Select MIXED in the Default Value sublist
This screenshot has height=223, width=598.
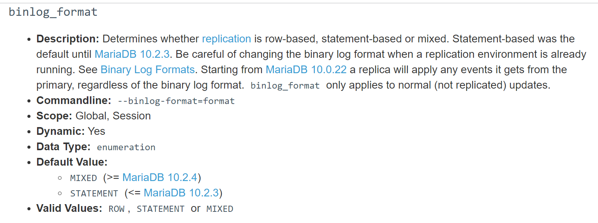[83, 178]
